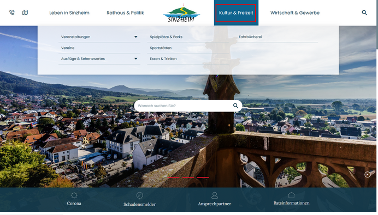Open the Spielplätze & Parks link

(166, 37)
